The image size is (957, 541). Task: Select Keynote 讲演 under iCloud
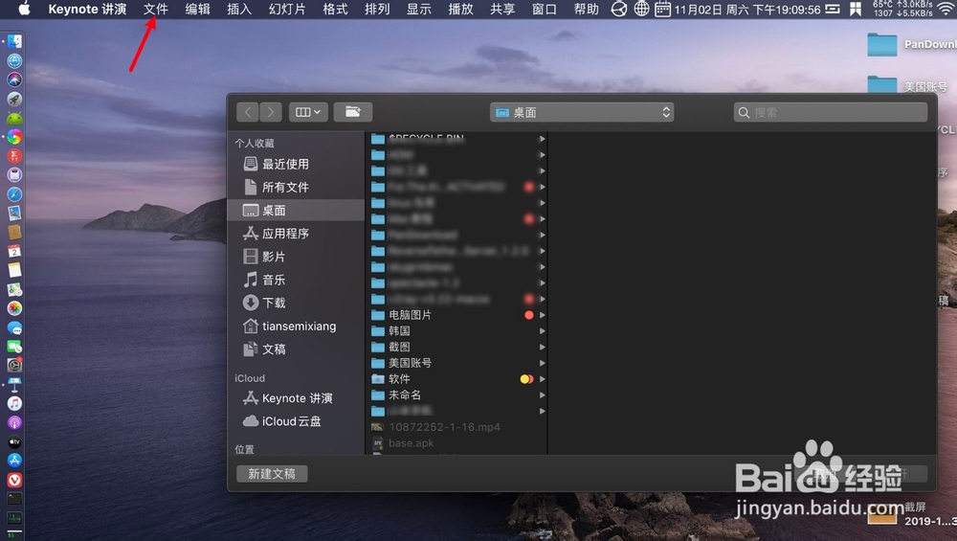(296, 398)
